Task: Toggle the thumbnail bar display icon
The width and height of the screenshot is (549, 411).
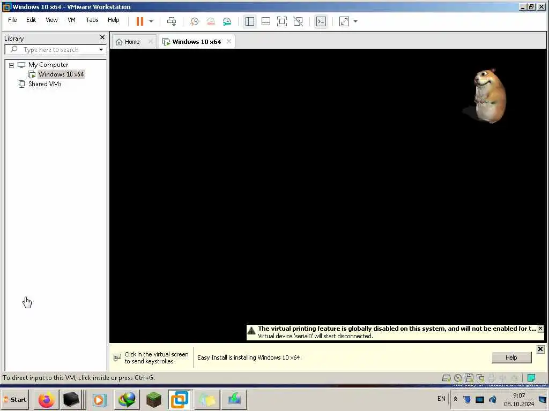Action: (x=266, y=21)
